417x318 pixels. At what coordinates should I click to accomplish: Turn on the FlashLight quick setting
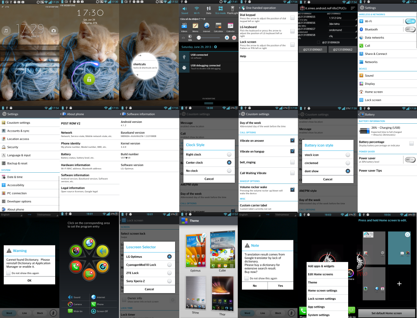232,10
